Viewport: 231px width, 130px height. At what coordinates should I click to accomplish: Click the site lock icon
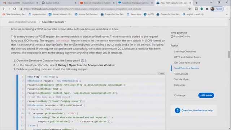(x=21, y=9)
